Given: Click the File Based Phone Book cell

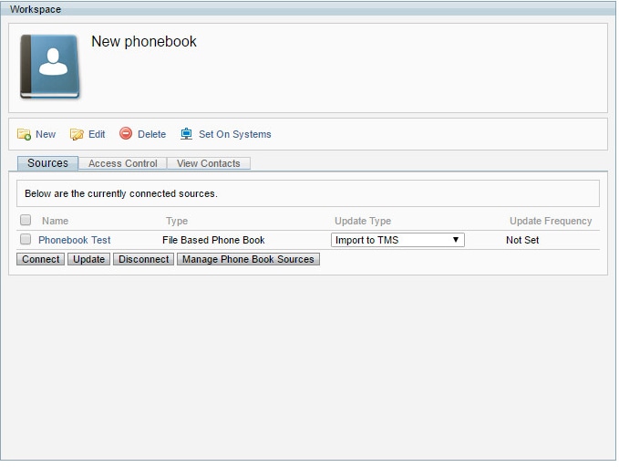Looking at the screenshot, I should click(213, 240).
